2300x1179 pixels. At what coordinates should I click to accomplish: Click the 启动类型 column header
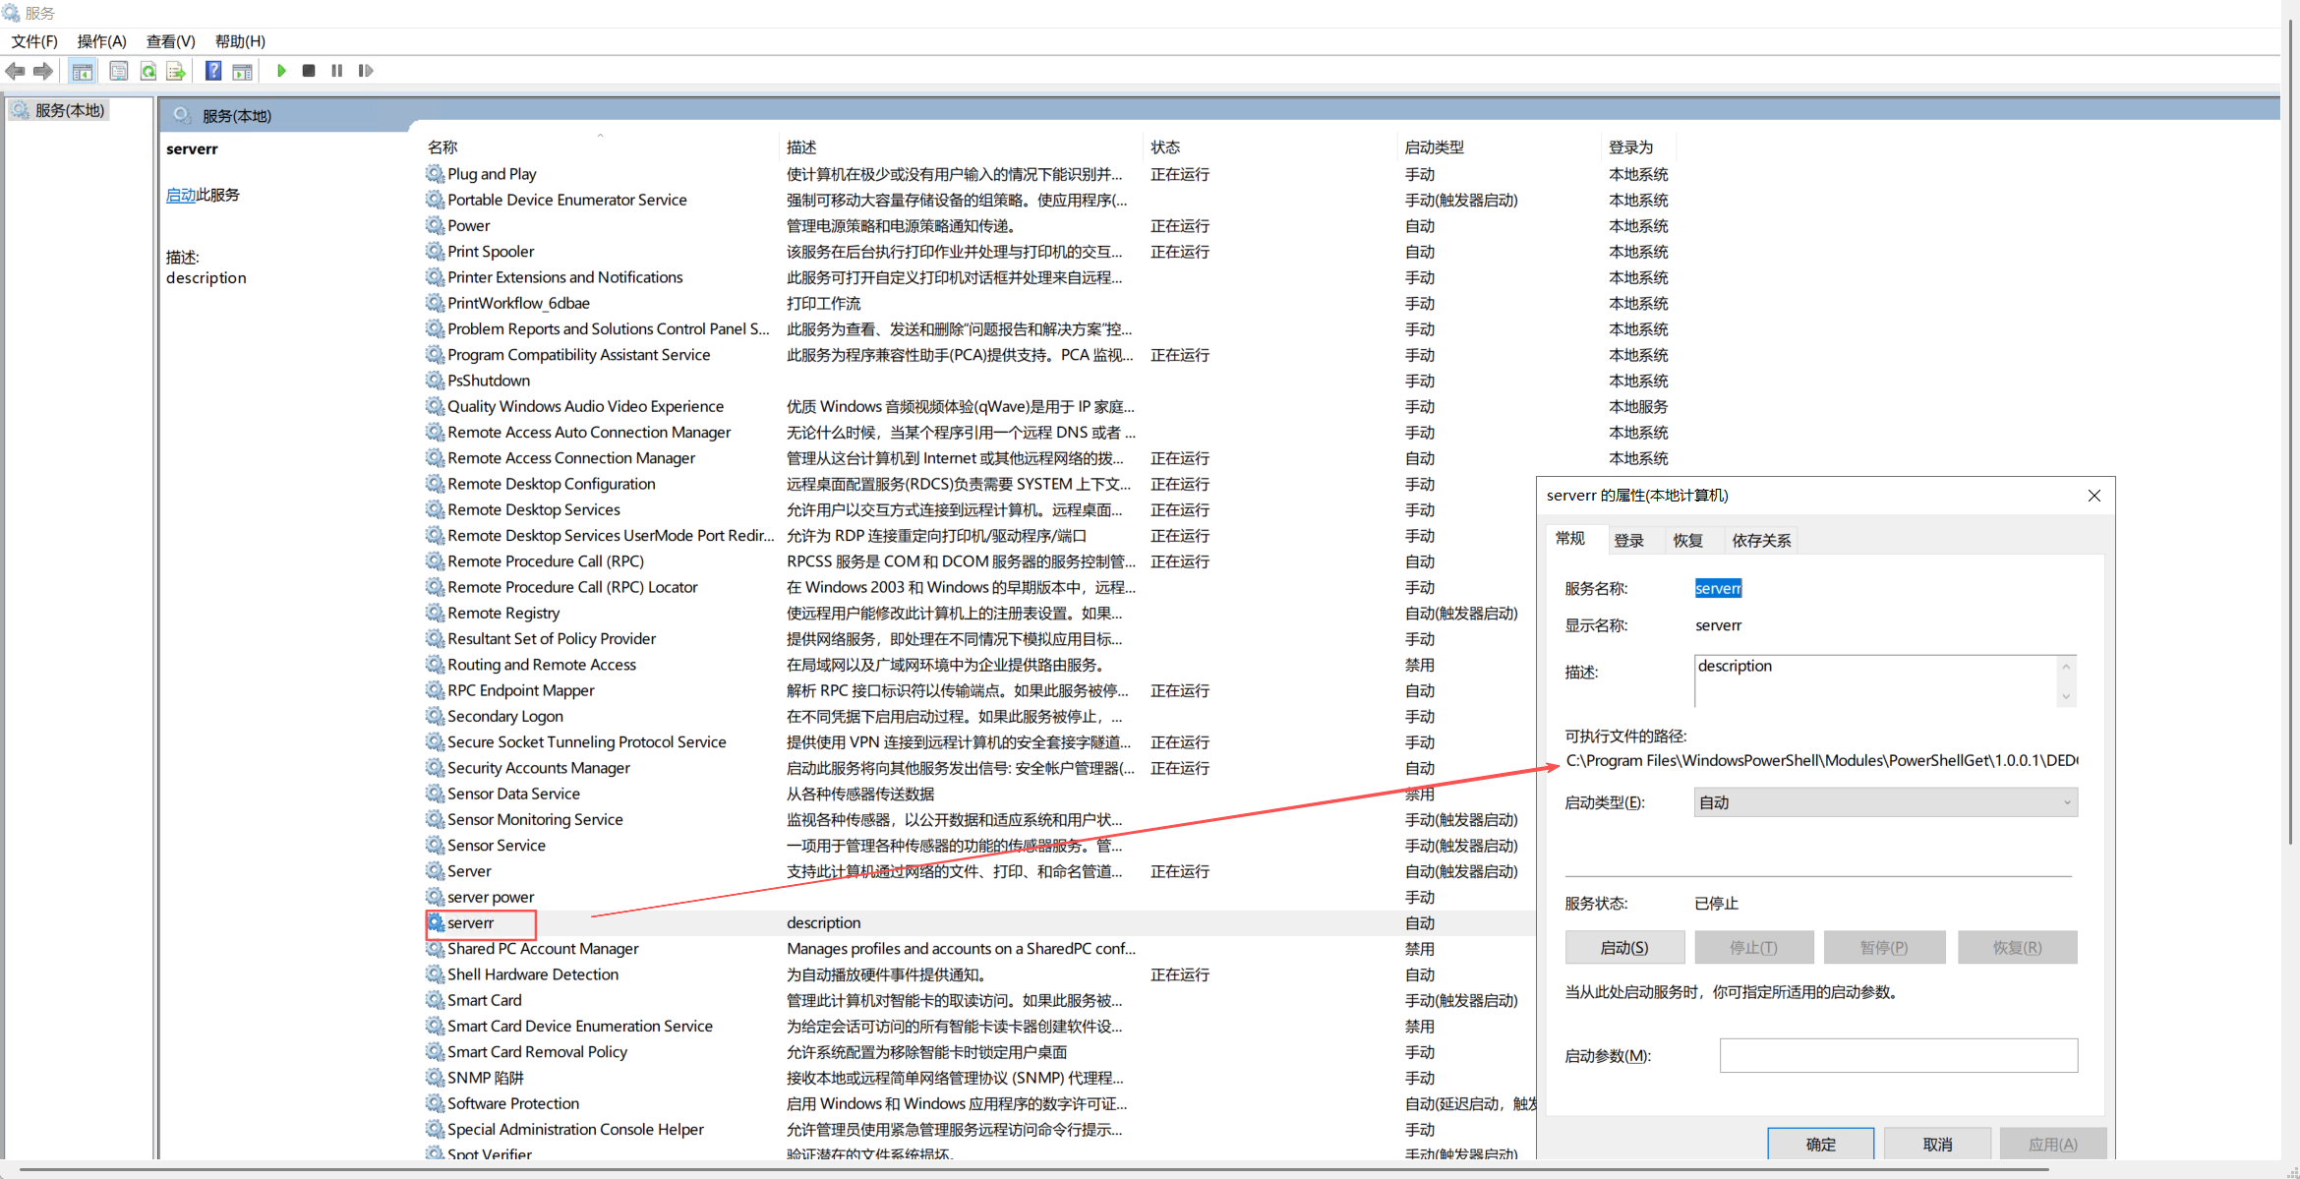[x=1434, y=147]
